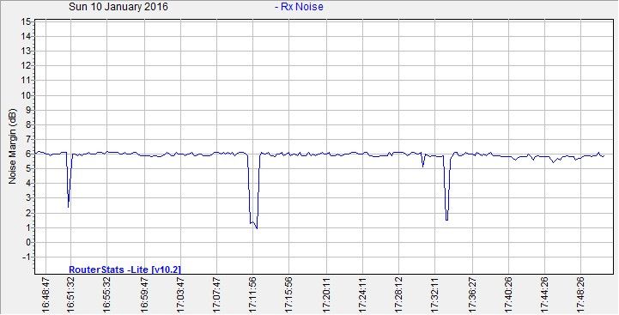Click the 0 value on the y-axis
This screenshot has height=315, width=619.
[28, 242]
